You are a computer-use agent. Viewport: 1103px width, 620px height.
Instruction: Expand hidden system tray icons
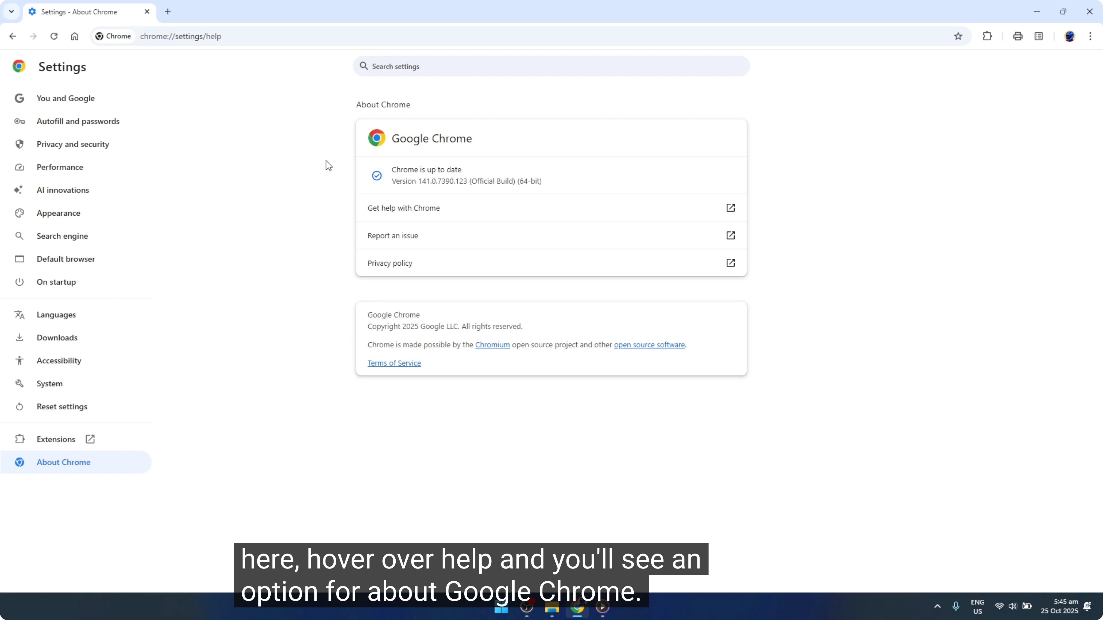(x=937, y=606)
